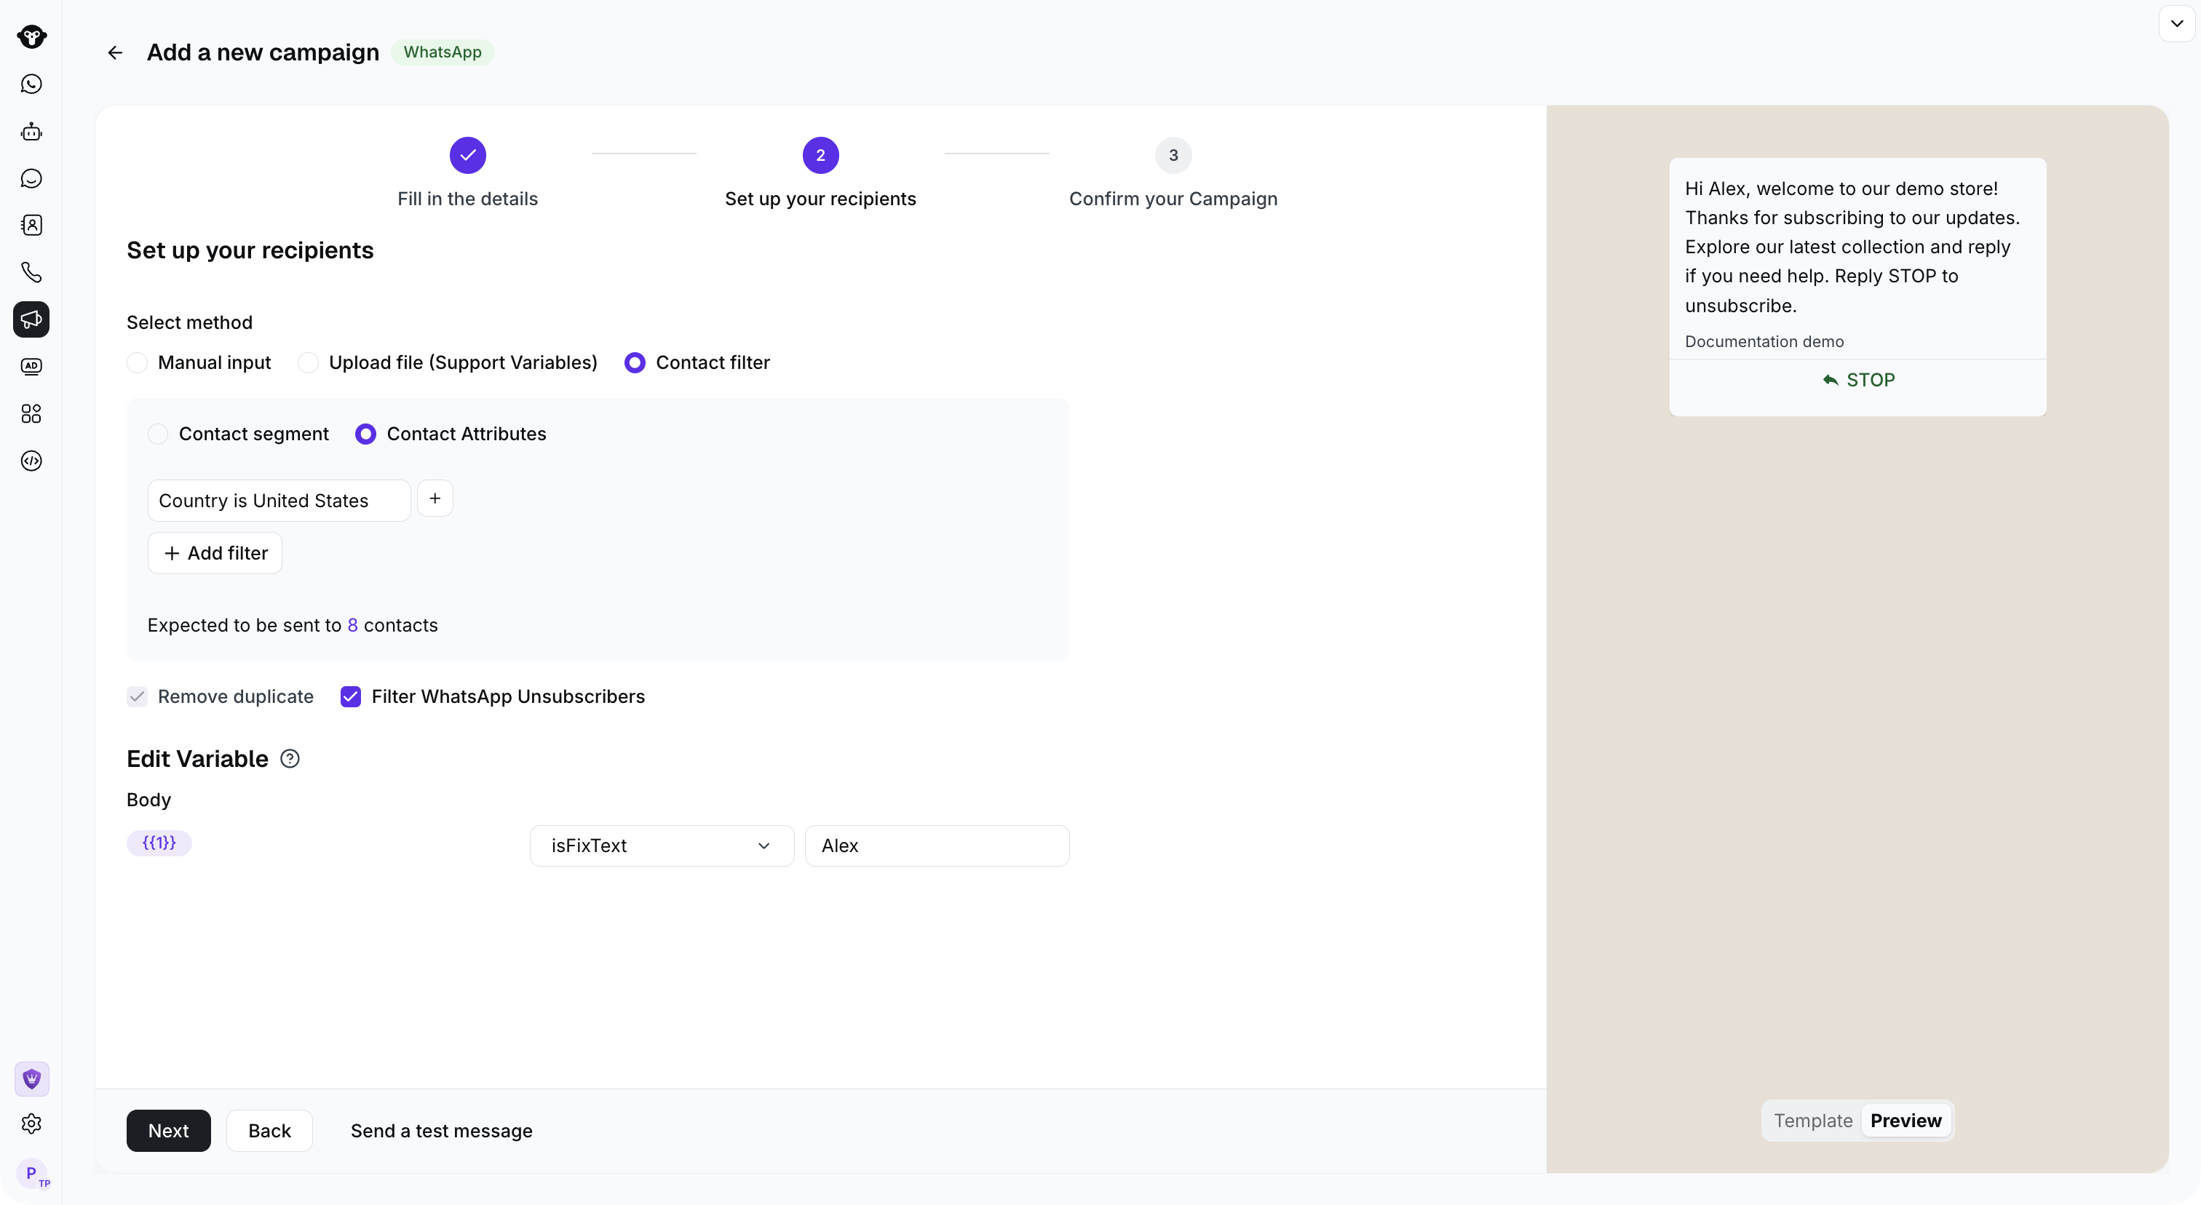Image resolution: width=2201 pixels, height=1205 pixels.
Task: Open the settings gear in the sidebar
Action: (31, 1124)
